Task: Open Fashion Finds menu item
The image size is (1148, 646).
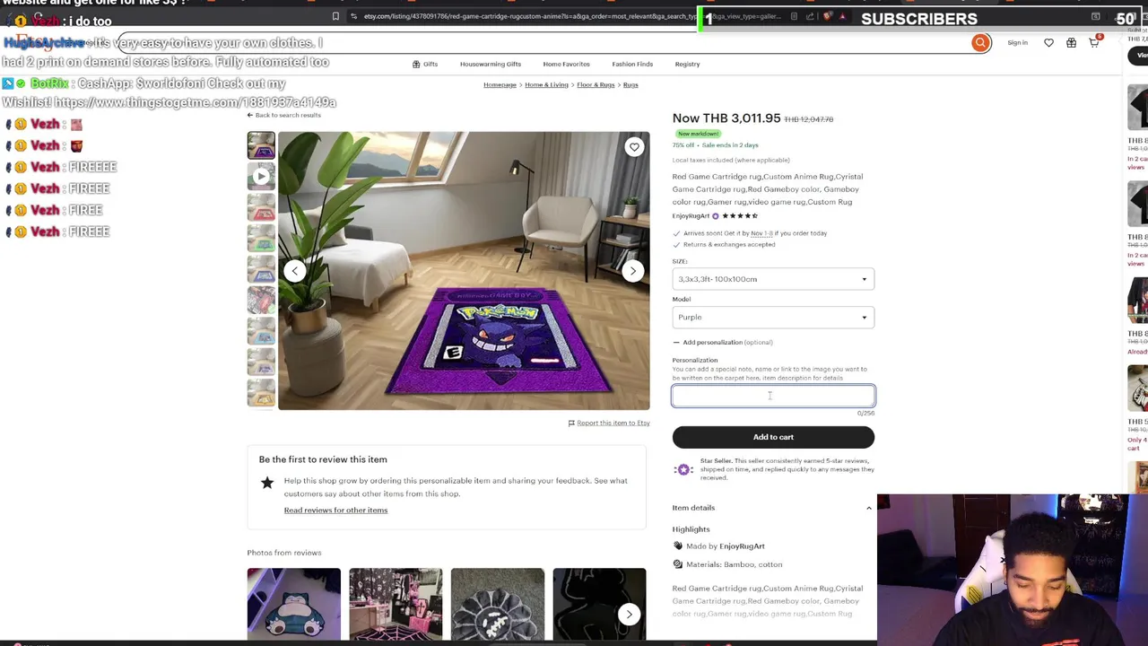Action: [632, 64]
